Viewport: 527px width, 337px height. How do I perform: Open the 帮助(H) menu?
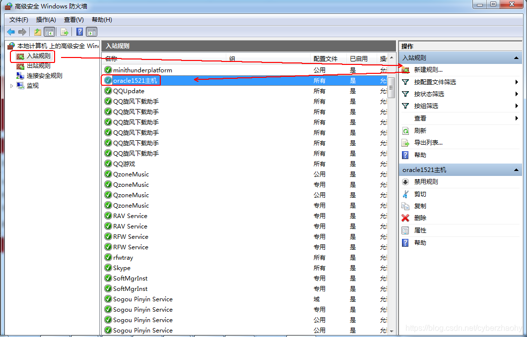[102, 20]
